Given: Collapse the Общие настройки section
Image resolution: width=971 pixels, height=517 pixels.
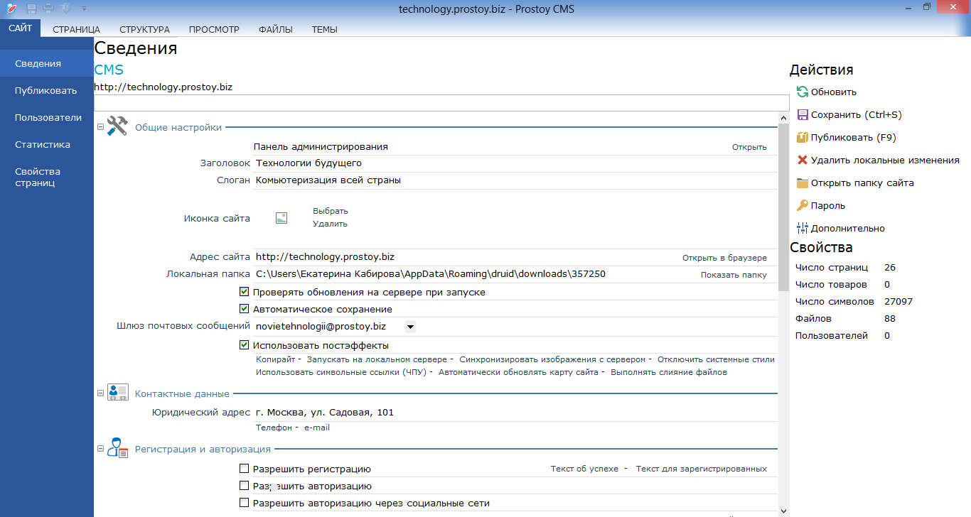Looking at the screenshot, I should tap(100, 128).
